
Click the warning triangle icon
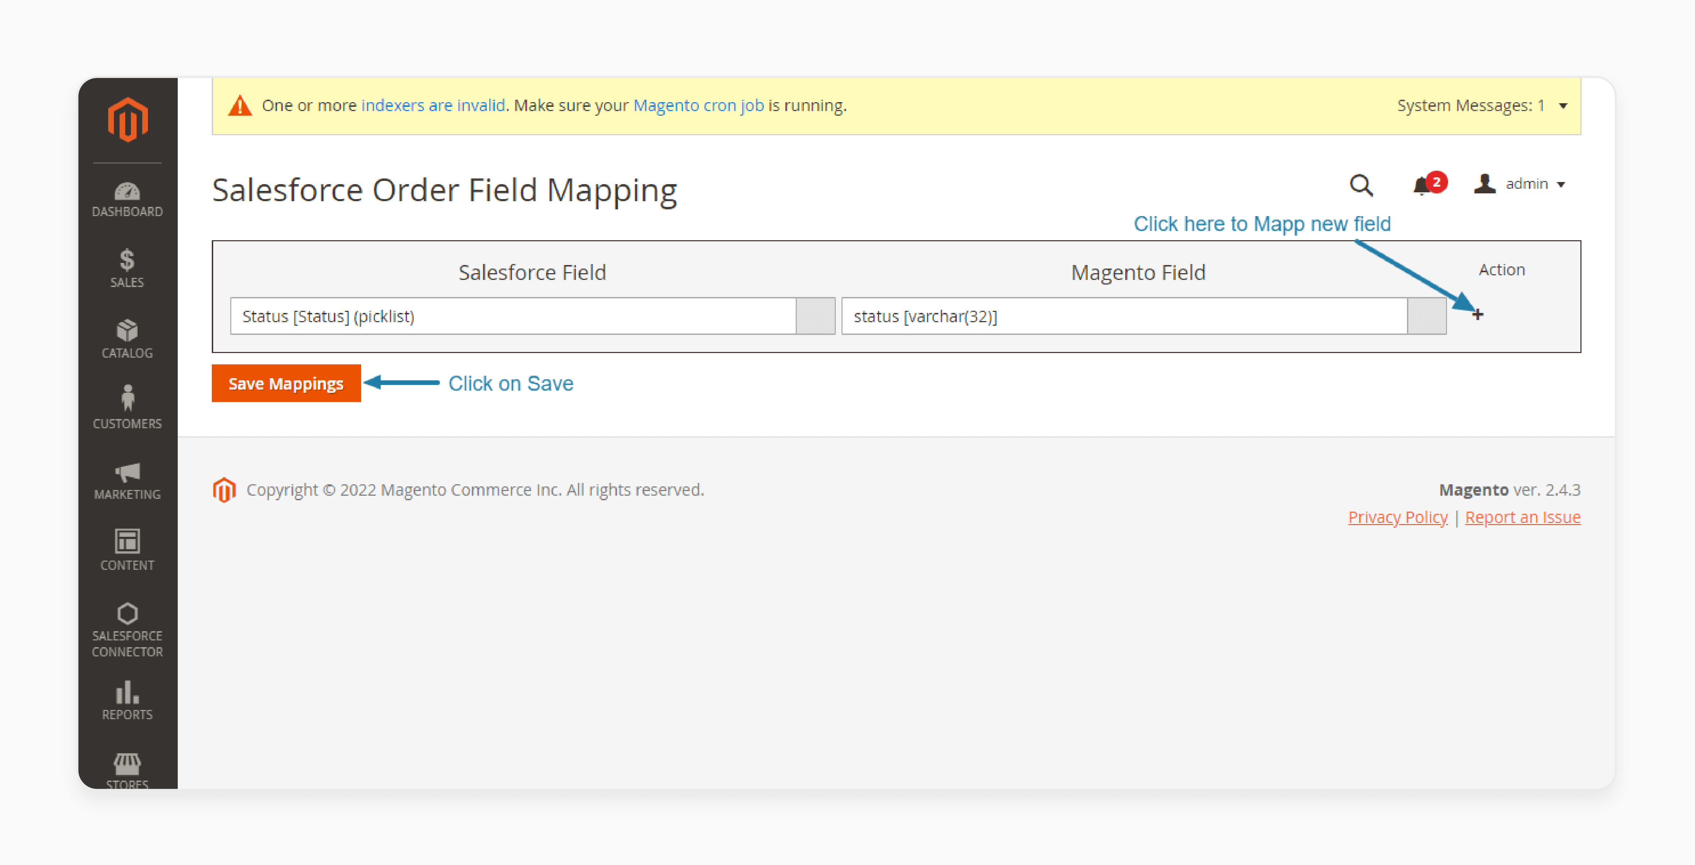(x=239, y=105)
